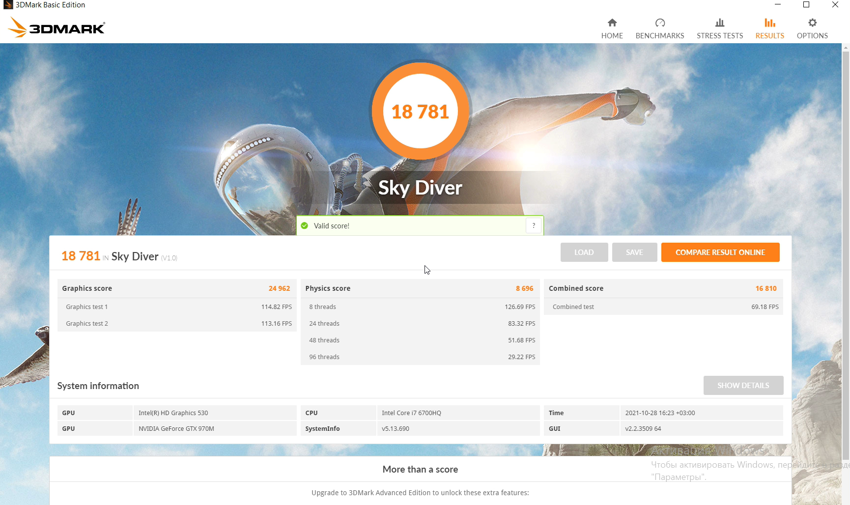Click the Home house icon
The width and height of the screenshot is (850, 505).
pyautogui.click(x=612, y=23)
